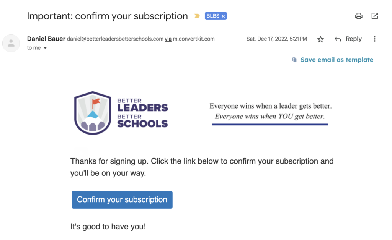Click the 'via' underlined link

[x=168, y=39]
